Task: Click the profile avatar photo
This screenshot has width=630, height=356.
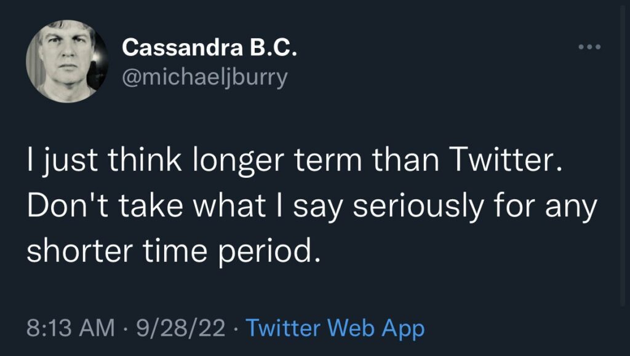Action: click(63, 61)
